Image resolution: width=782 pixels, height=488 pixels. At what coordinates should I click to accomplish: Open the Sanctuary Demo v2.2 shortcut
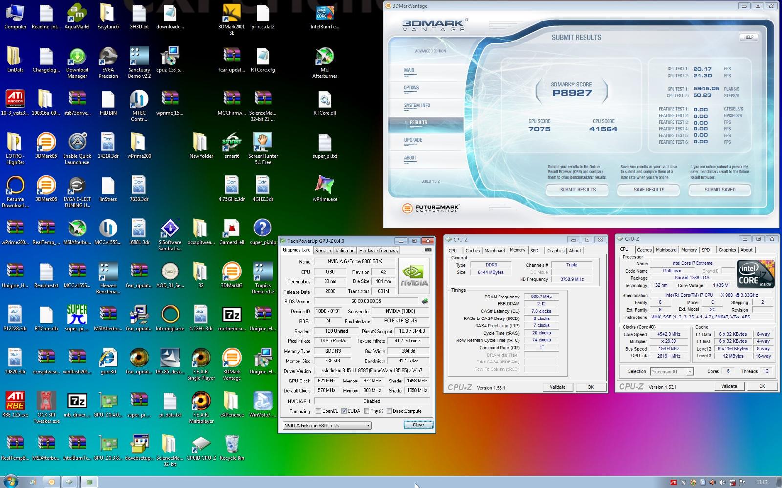coord(139,63)
